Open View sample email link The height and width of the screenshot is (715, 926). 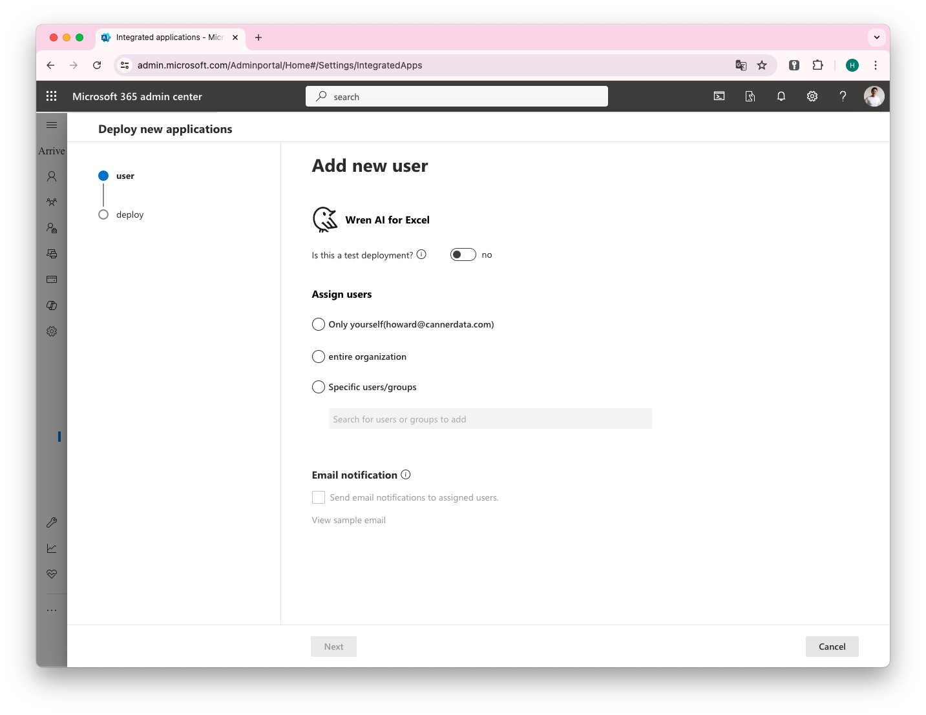(349, 520)
